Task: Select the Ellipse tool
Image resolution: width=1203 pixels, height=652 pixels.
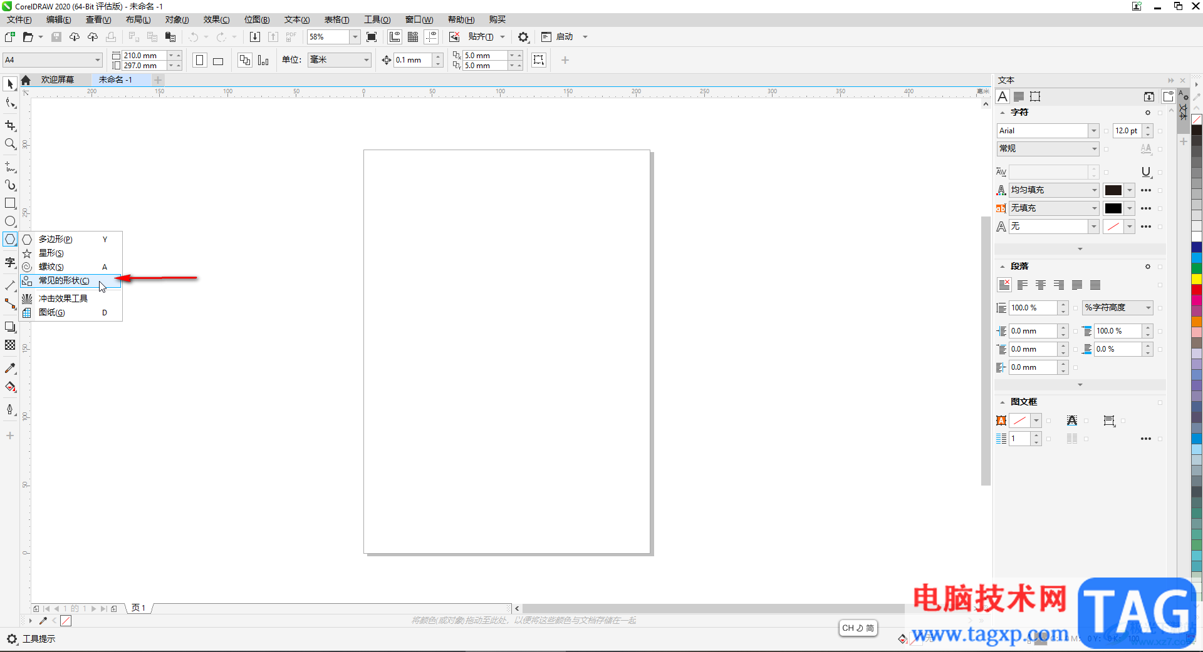Action: (x=10, y=222)
